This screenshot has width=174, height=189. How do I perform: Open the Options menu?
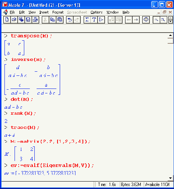click(x=96, y=12)
